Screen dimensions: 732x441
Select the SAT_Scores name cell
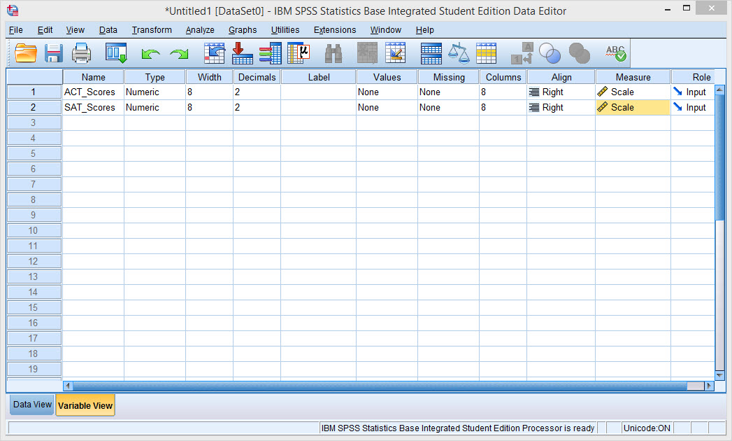click(x=94, y=107)
